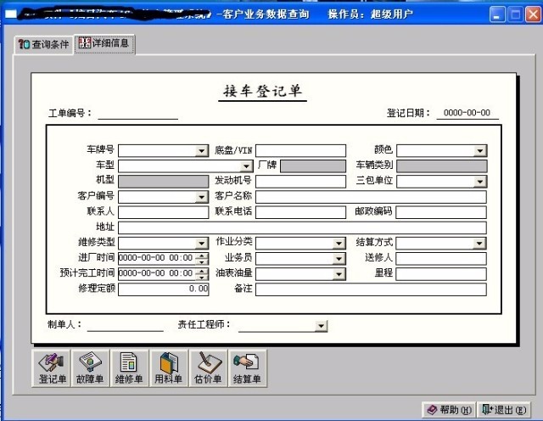Open the 维修单 repair form button
This screenshot has width=543, height=421.
coord(129,368)
